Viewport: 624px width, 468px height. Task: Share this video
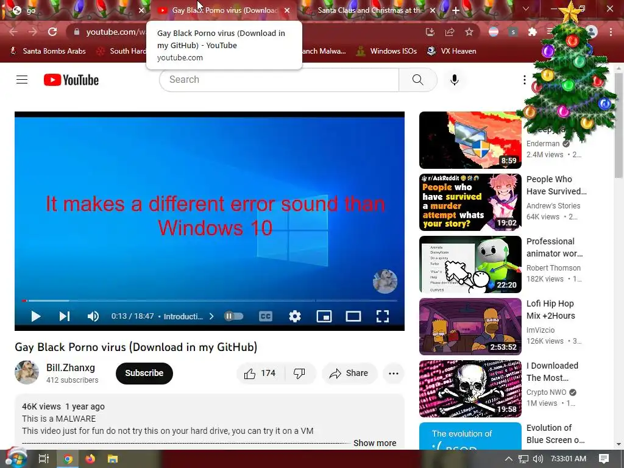pyautogui.click(x=349, y=374)
